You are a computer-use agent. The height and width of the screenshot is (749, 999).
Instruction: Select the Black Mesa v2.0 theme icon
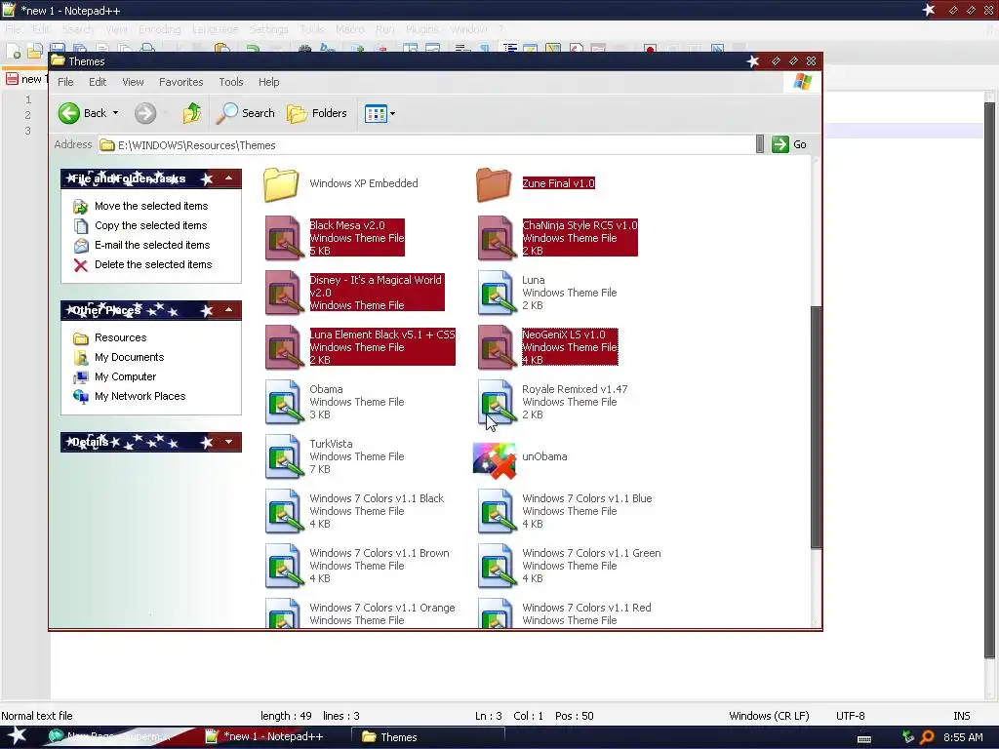284,238
